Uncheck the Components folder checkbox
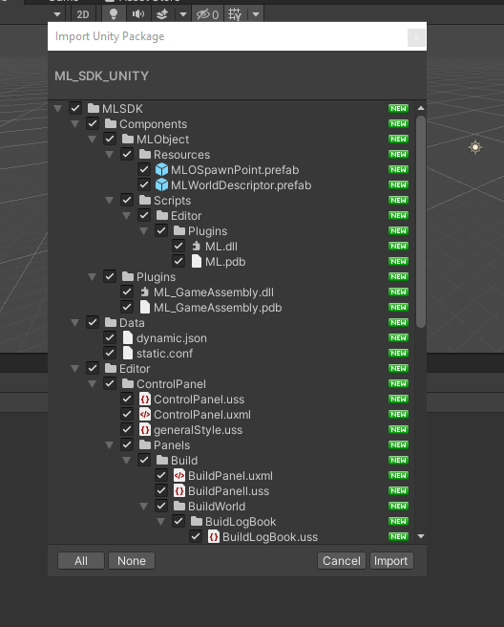The height and width of the screenshot is (627, 504). coord(93,123)
